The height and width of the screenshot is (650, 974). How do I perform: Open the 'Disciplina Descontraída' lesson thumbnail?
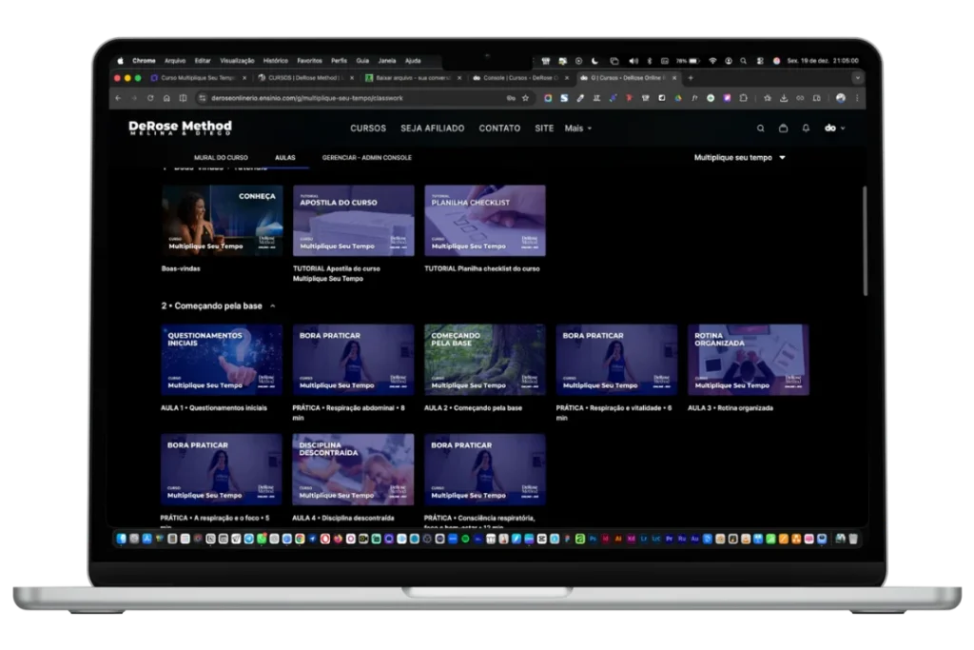354,470
